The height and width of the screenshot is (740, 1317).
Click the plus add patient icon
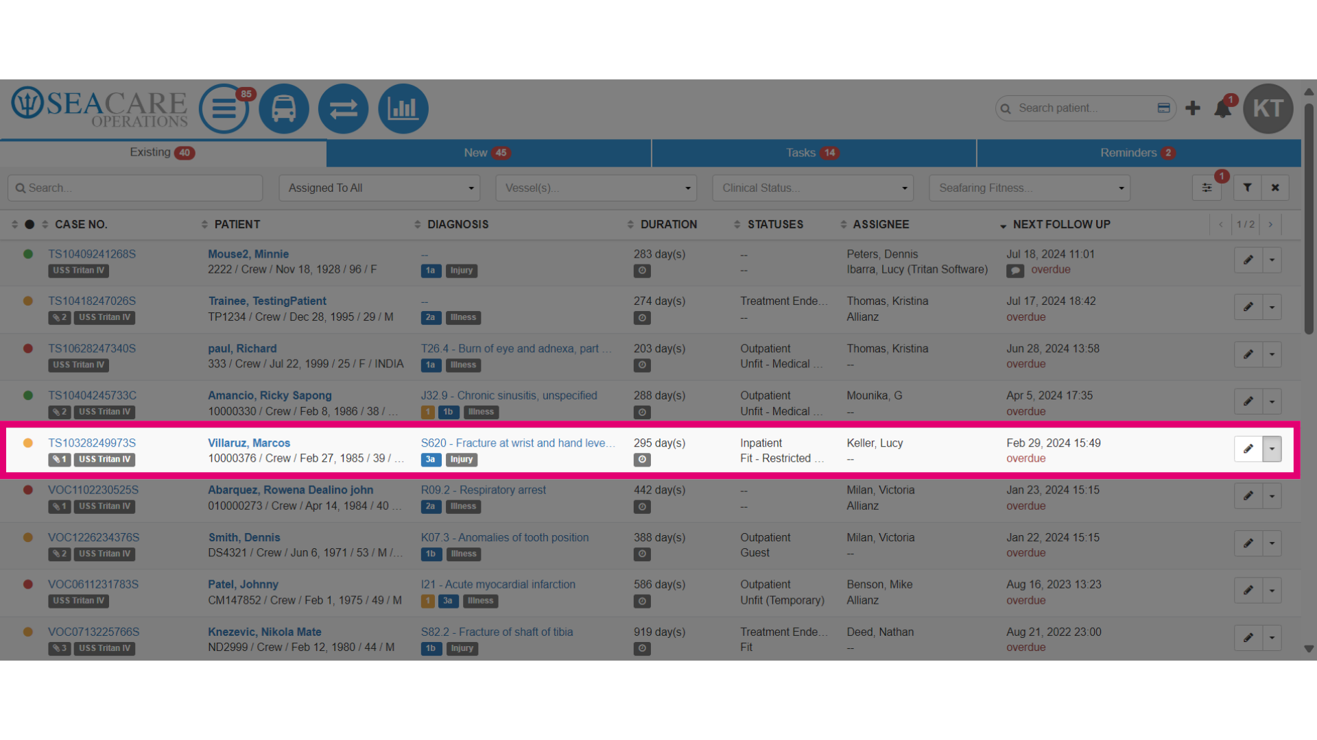tap(1193, 108)
